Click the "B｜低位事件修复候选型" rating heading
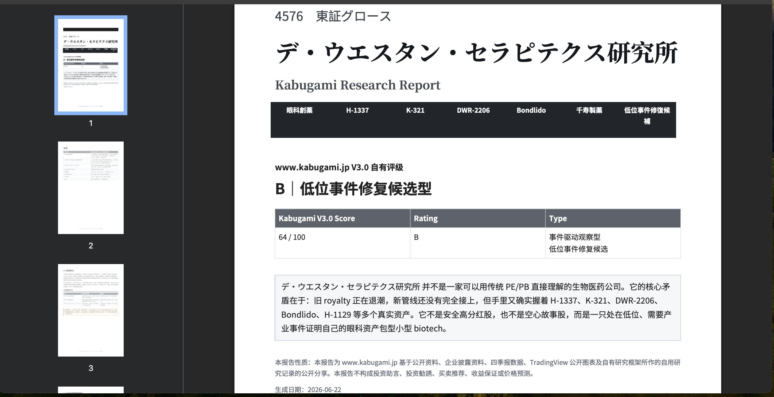The image size is (774, 397). (x=354, y=189)
